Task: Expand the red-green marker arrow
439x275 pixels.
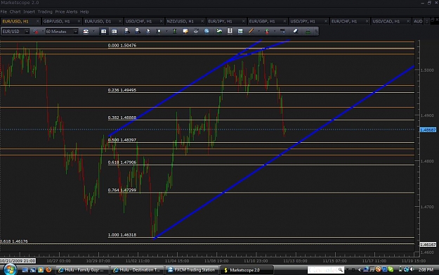Action: coord(275,32)
